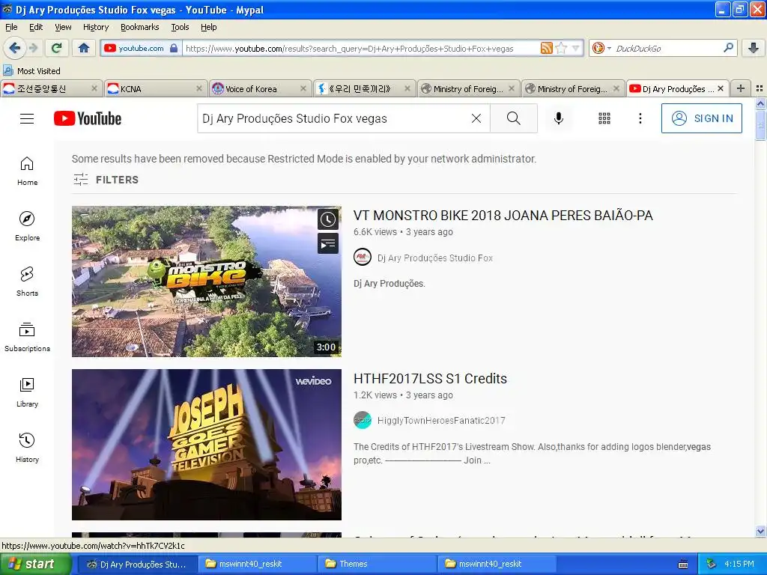Open the View menu
The height and width of the screenshot is (575, 767).
tap(63, 27)
